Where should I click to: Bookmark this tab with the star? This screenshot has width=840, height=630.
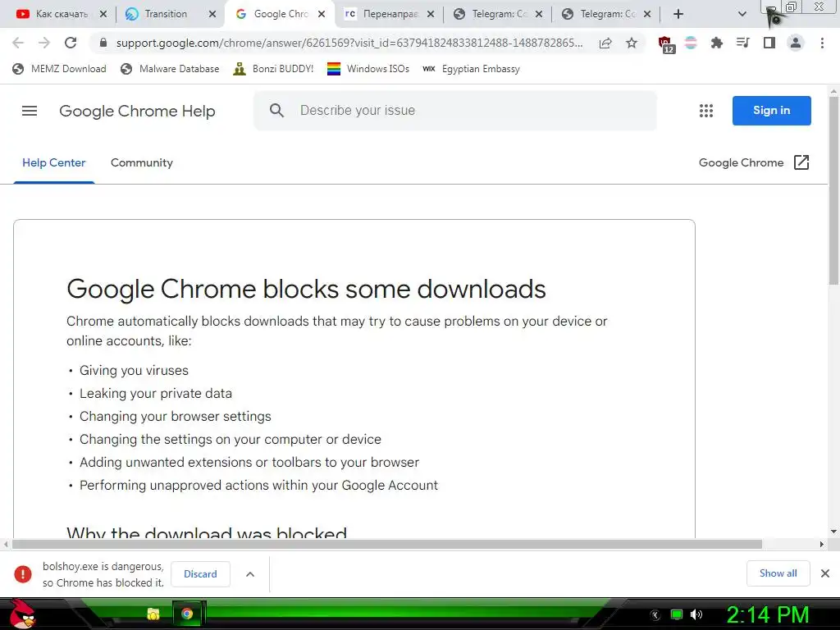[632, 43]
